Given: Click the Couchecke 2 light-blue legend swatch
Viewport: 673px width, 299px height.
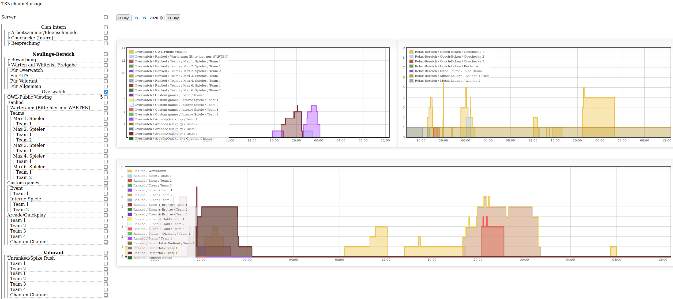Looking at the screenshot, I should pos(411,57).
